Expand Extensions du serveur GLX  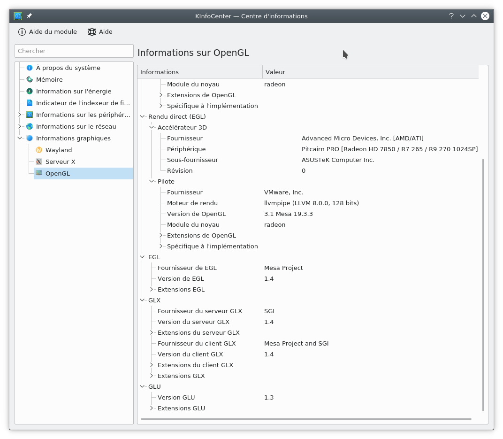pyautogui.click(x=152, y=332)
